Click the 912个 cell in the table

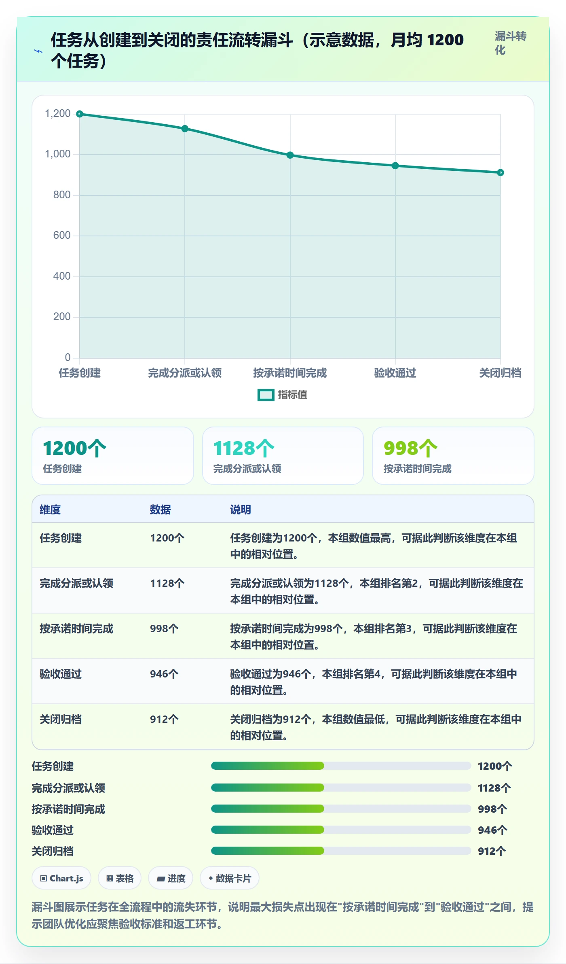pyautogui.click(x=164, y=719)
